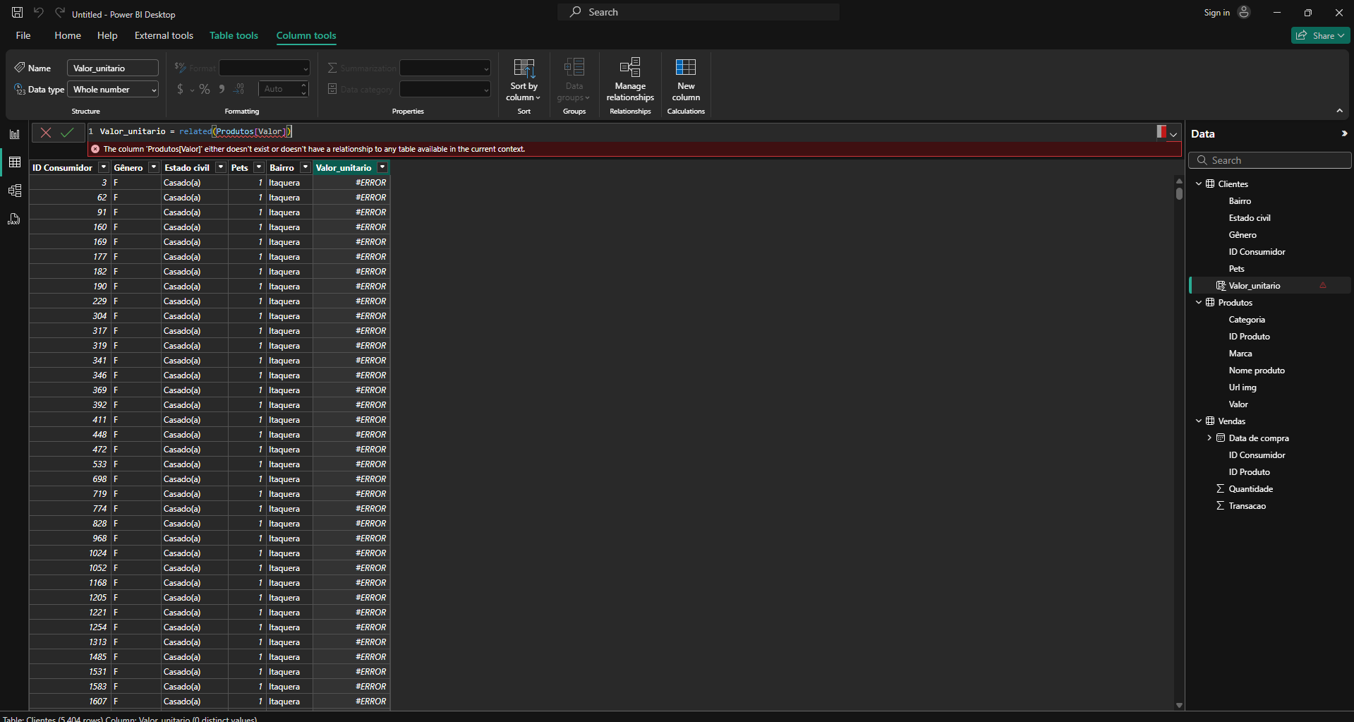Open Manage relationships dialog
1354x722 pixels.
pos(630,80)
